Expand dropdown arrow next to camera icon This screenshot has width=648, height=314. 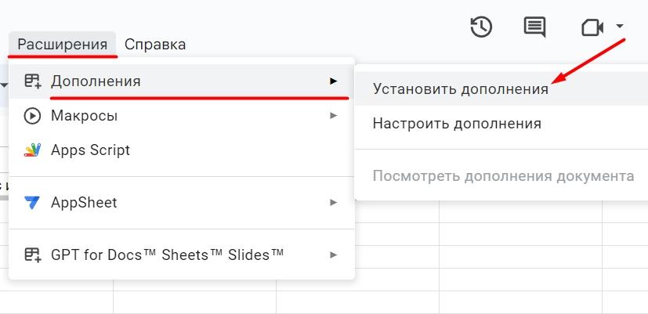click(620, 27)
